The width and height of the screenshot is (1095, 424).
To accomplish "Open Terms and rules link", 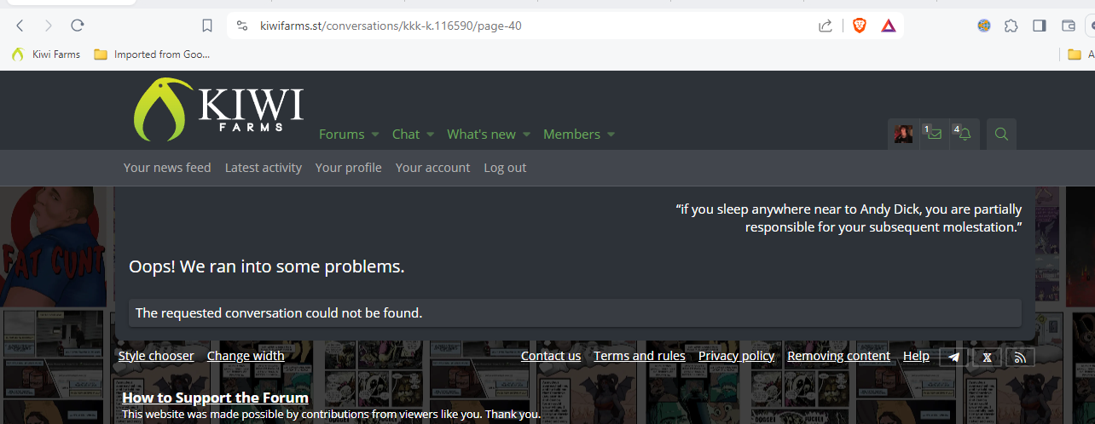I will pos(640,356).
